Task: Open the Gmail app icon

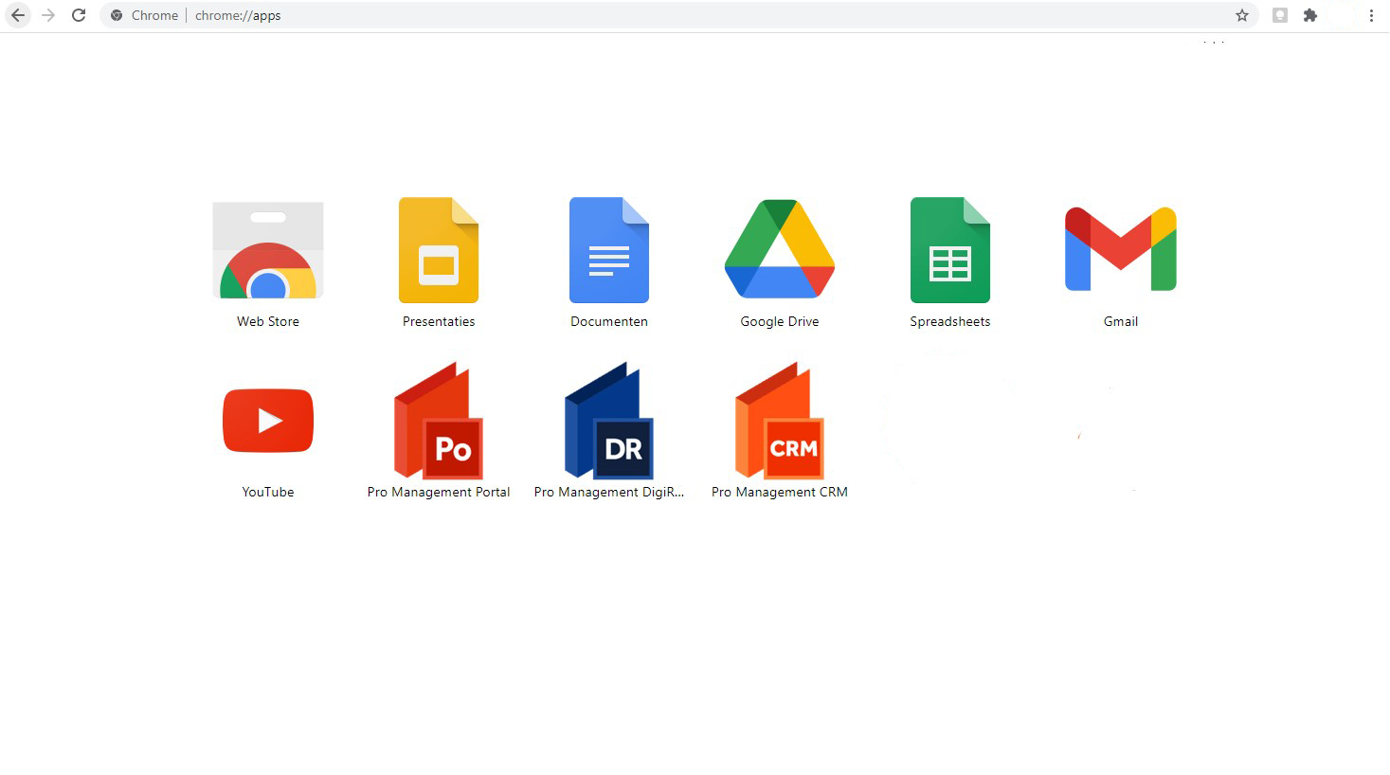Action: [1121, 248]
